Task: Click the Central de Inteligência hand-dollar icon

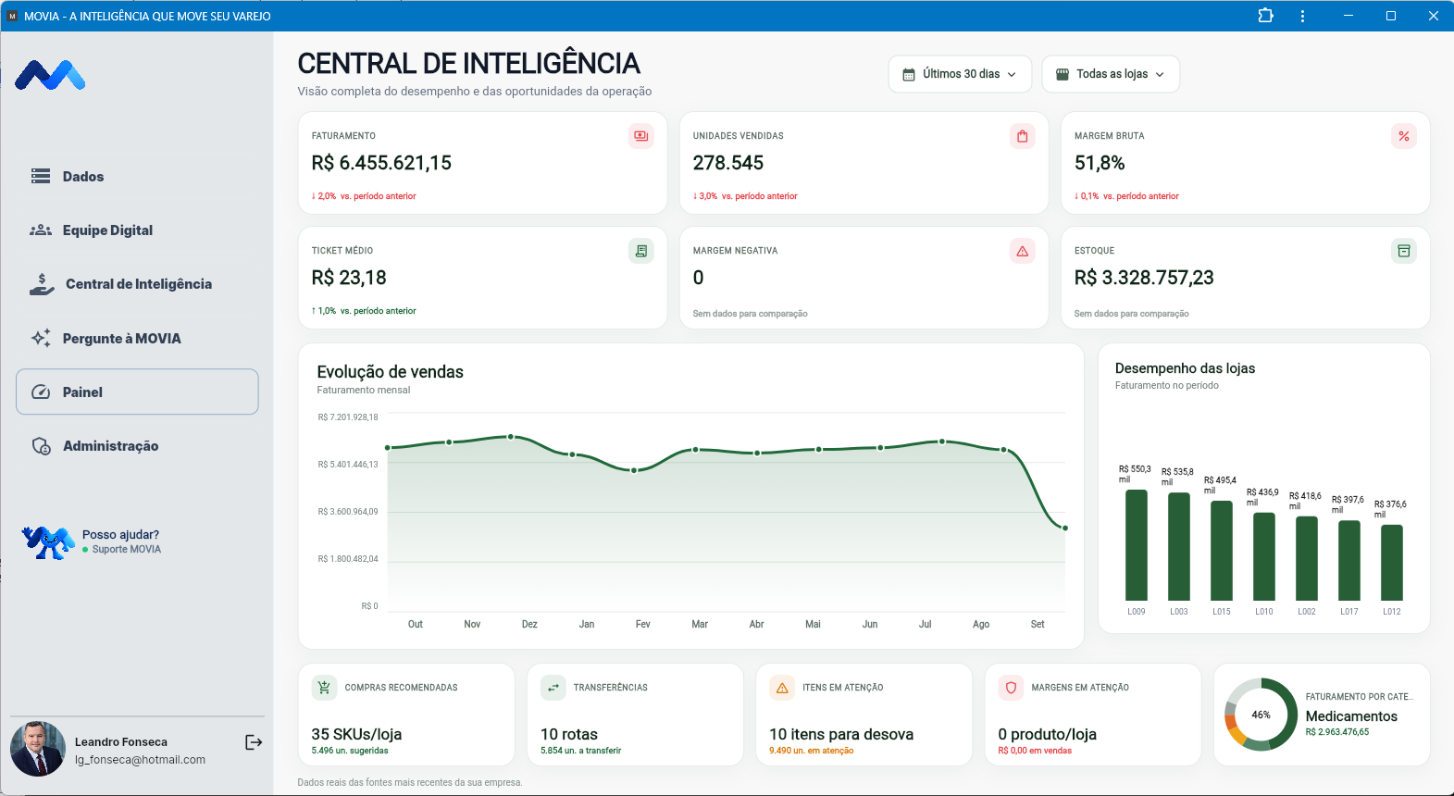Action: (x=42, y=284)
